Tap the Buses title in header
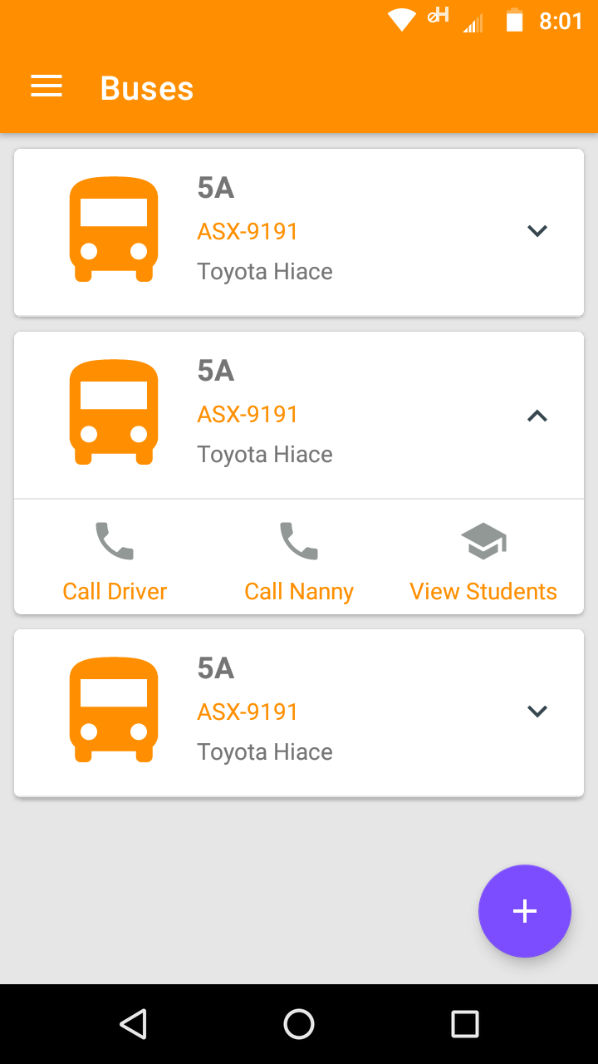 147,88
